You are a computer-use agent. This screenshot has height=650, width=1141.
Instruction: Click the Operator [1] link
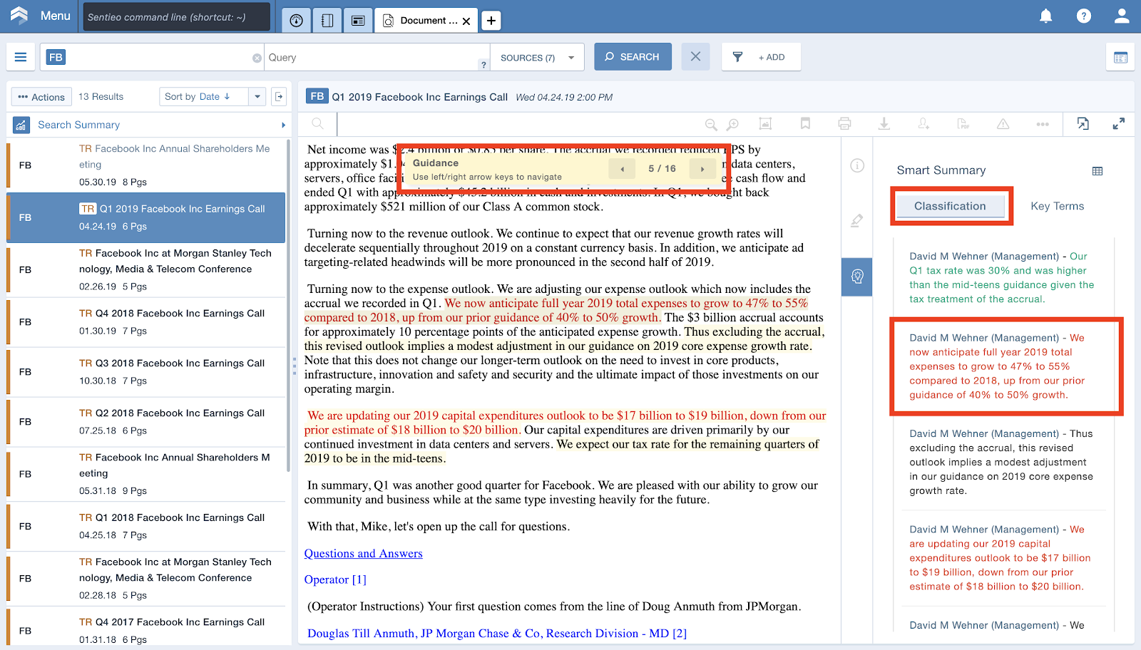click(x=335, y=580)
